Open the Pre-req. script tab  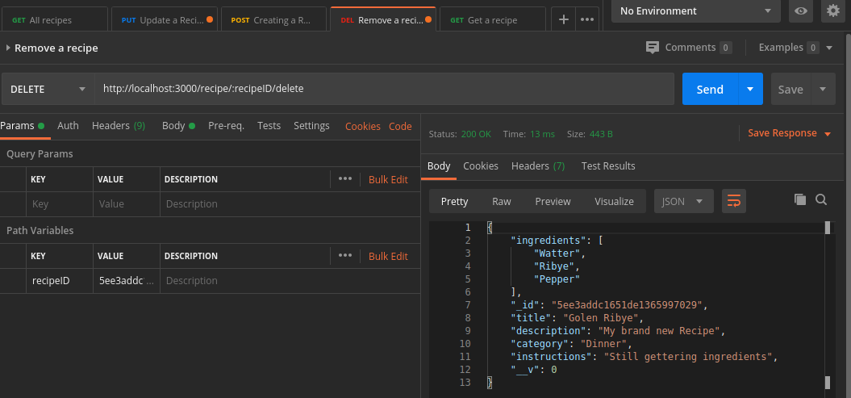click(227, 126)
